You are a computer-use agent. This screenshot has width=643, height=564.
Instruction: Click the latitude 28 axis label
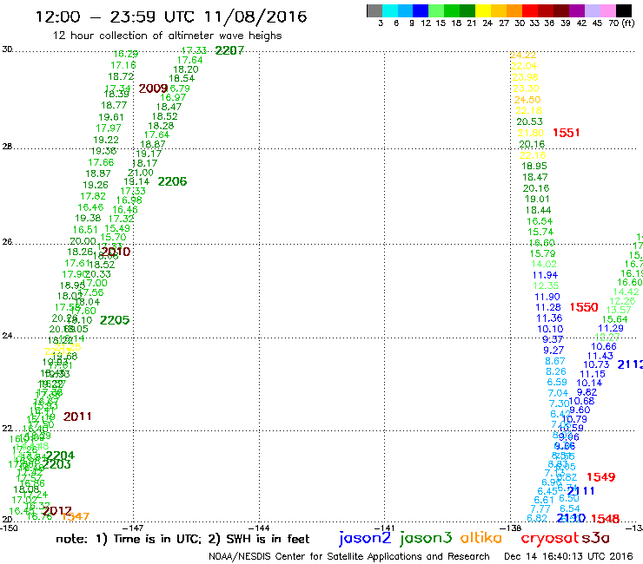pos(7,147)
